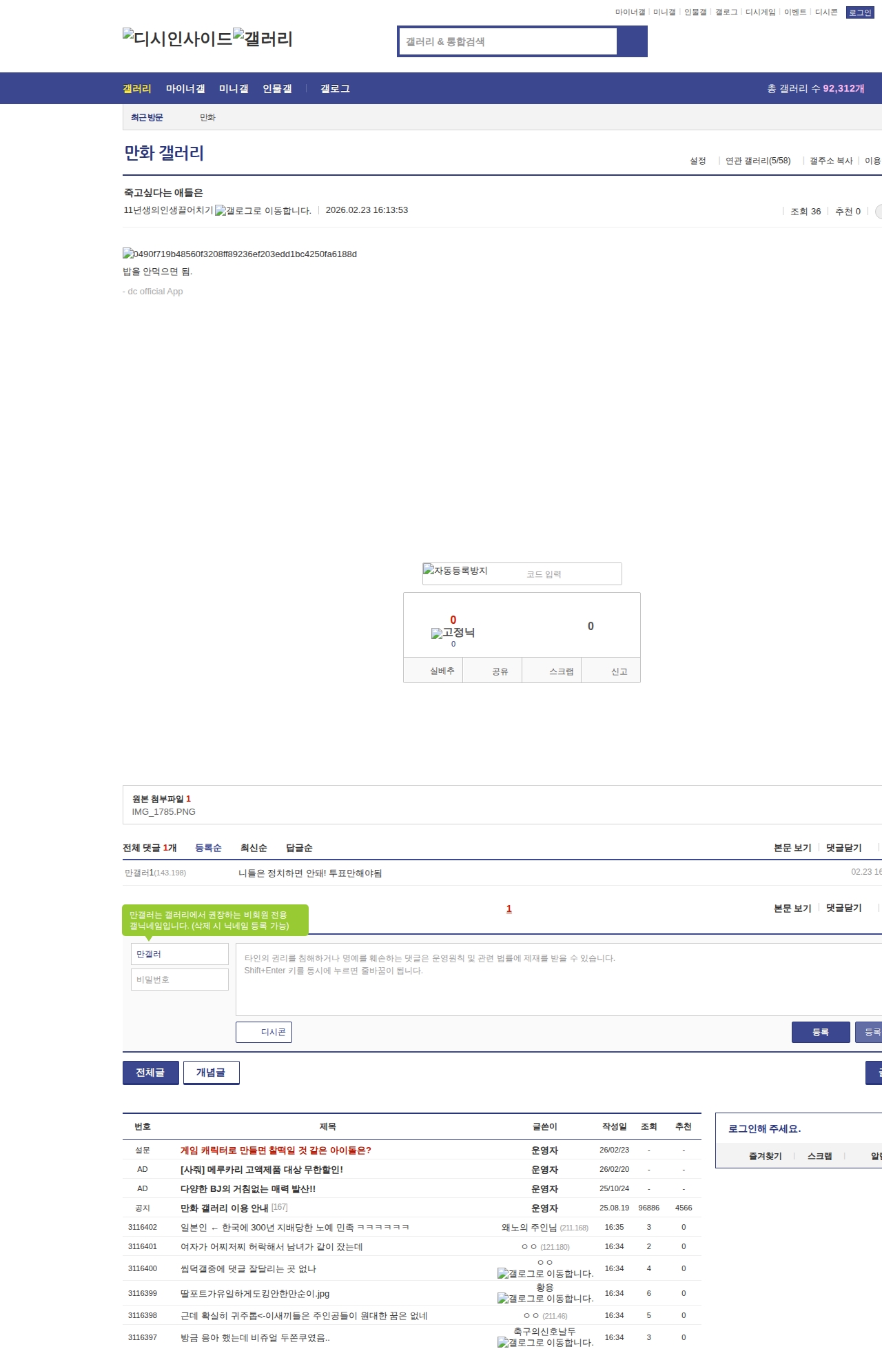
Task: Select the 개념글 tab
Action: pyautogui.click(x=212, y=1073)
